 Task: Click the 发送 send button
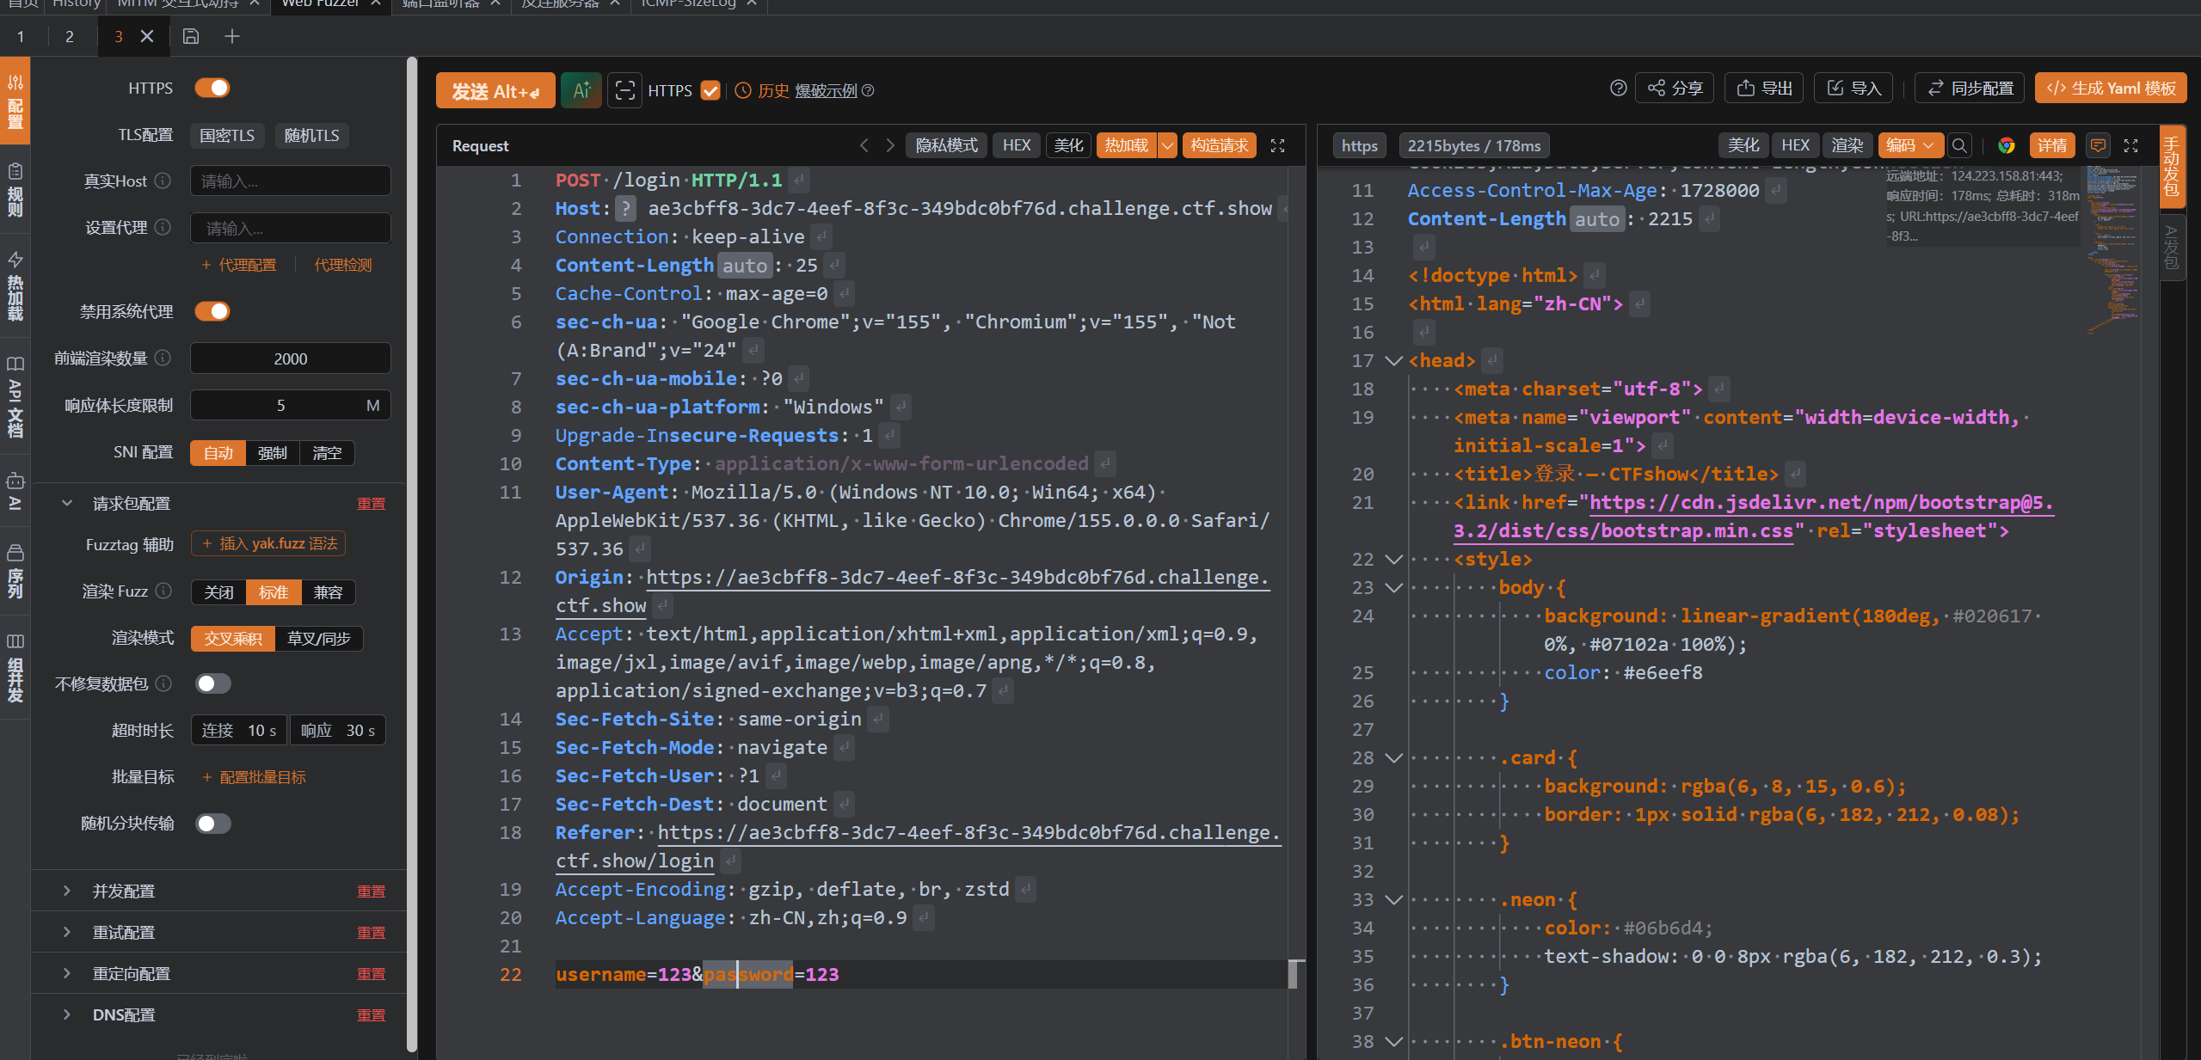click(x=495, y=91)
